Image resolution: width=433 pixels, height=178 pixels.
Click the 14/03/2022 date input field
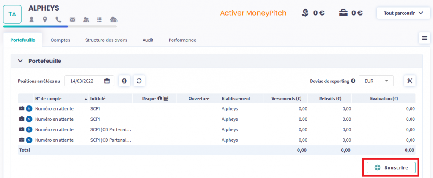point(82,81)
